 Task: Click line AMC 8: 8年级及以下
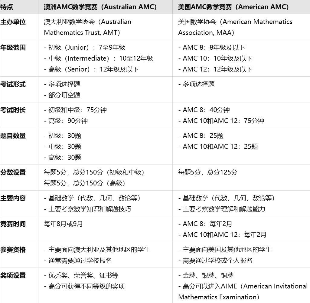[x=212, y=47]
